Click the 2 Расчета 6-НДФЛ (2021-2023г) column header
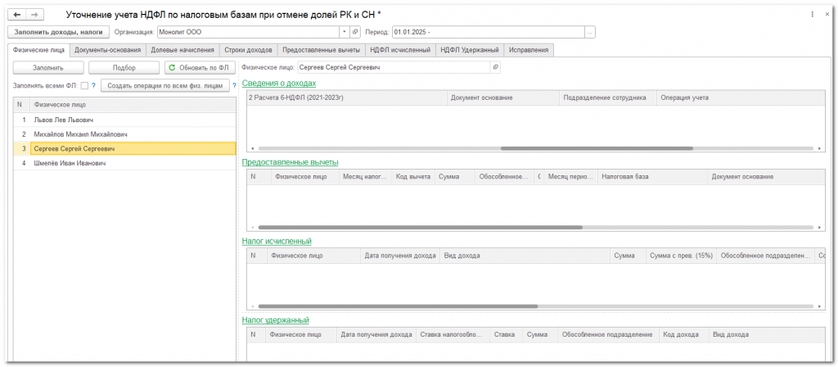The image size is (838, 367). tap(347, 98)
